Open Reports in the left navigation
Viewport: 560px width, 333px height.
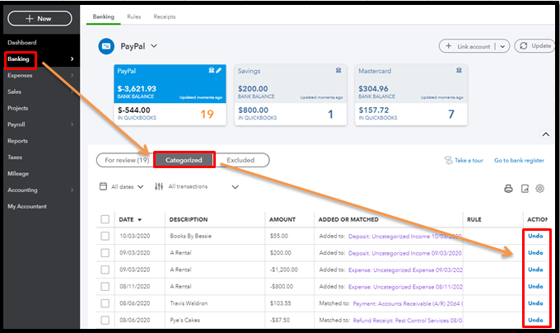pyautogui.click(x=17, y=141)
